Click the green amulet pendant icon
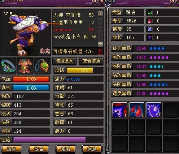 (x=42, y=66)
